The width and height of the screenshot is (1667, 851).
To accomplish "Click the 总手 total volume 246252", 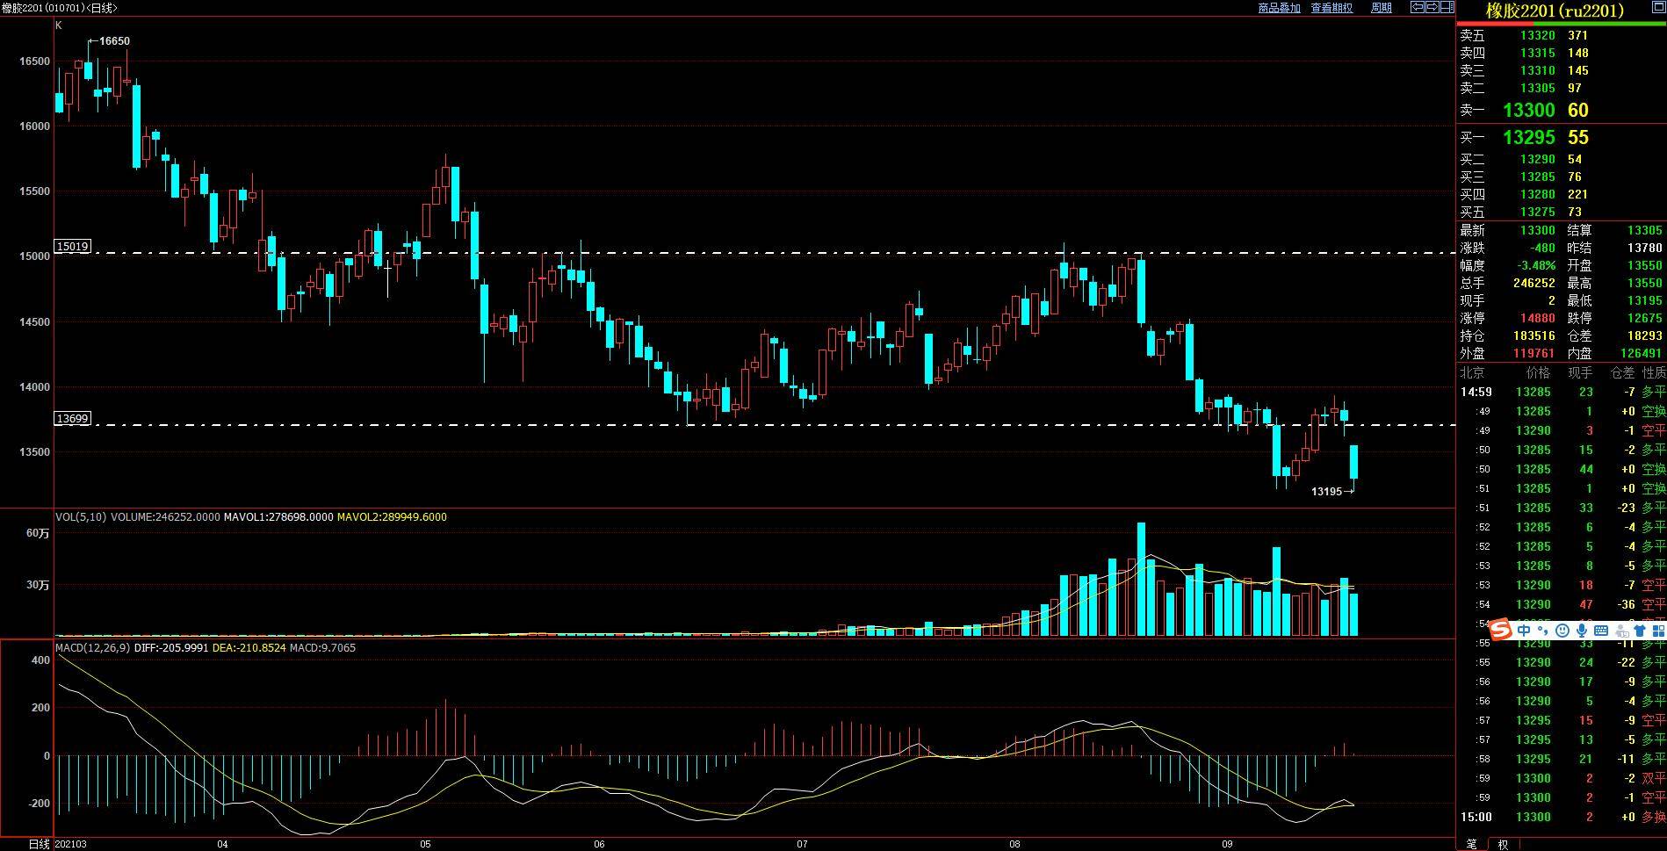I will tap(1534, 283).
